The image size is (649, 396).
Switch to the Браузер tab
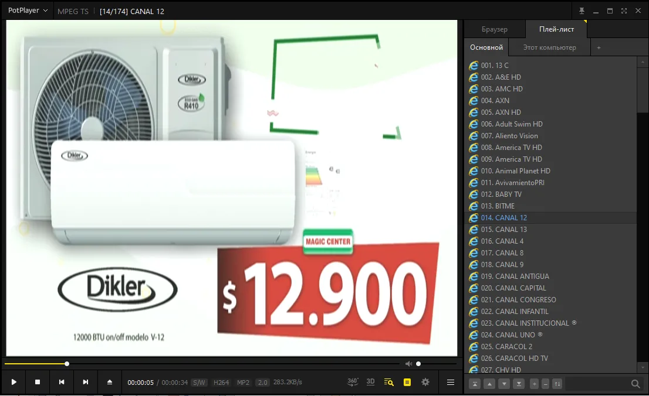pyautogui.click(x=495, y=29)
